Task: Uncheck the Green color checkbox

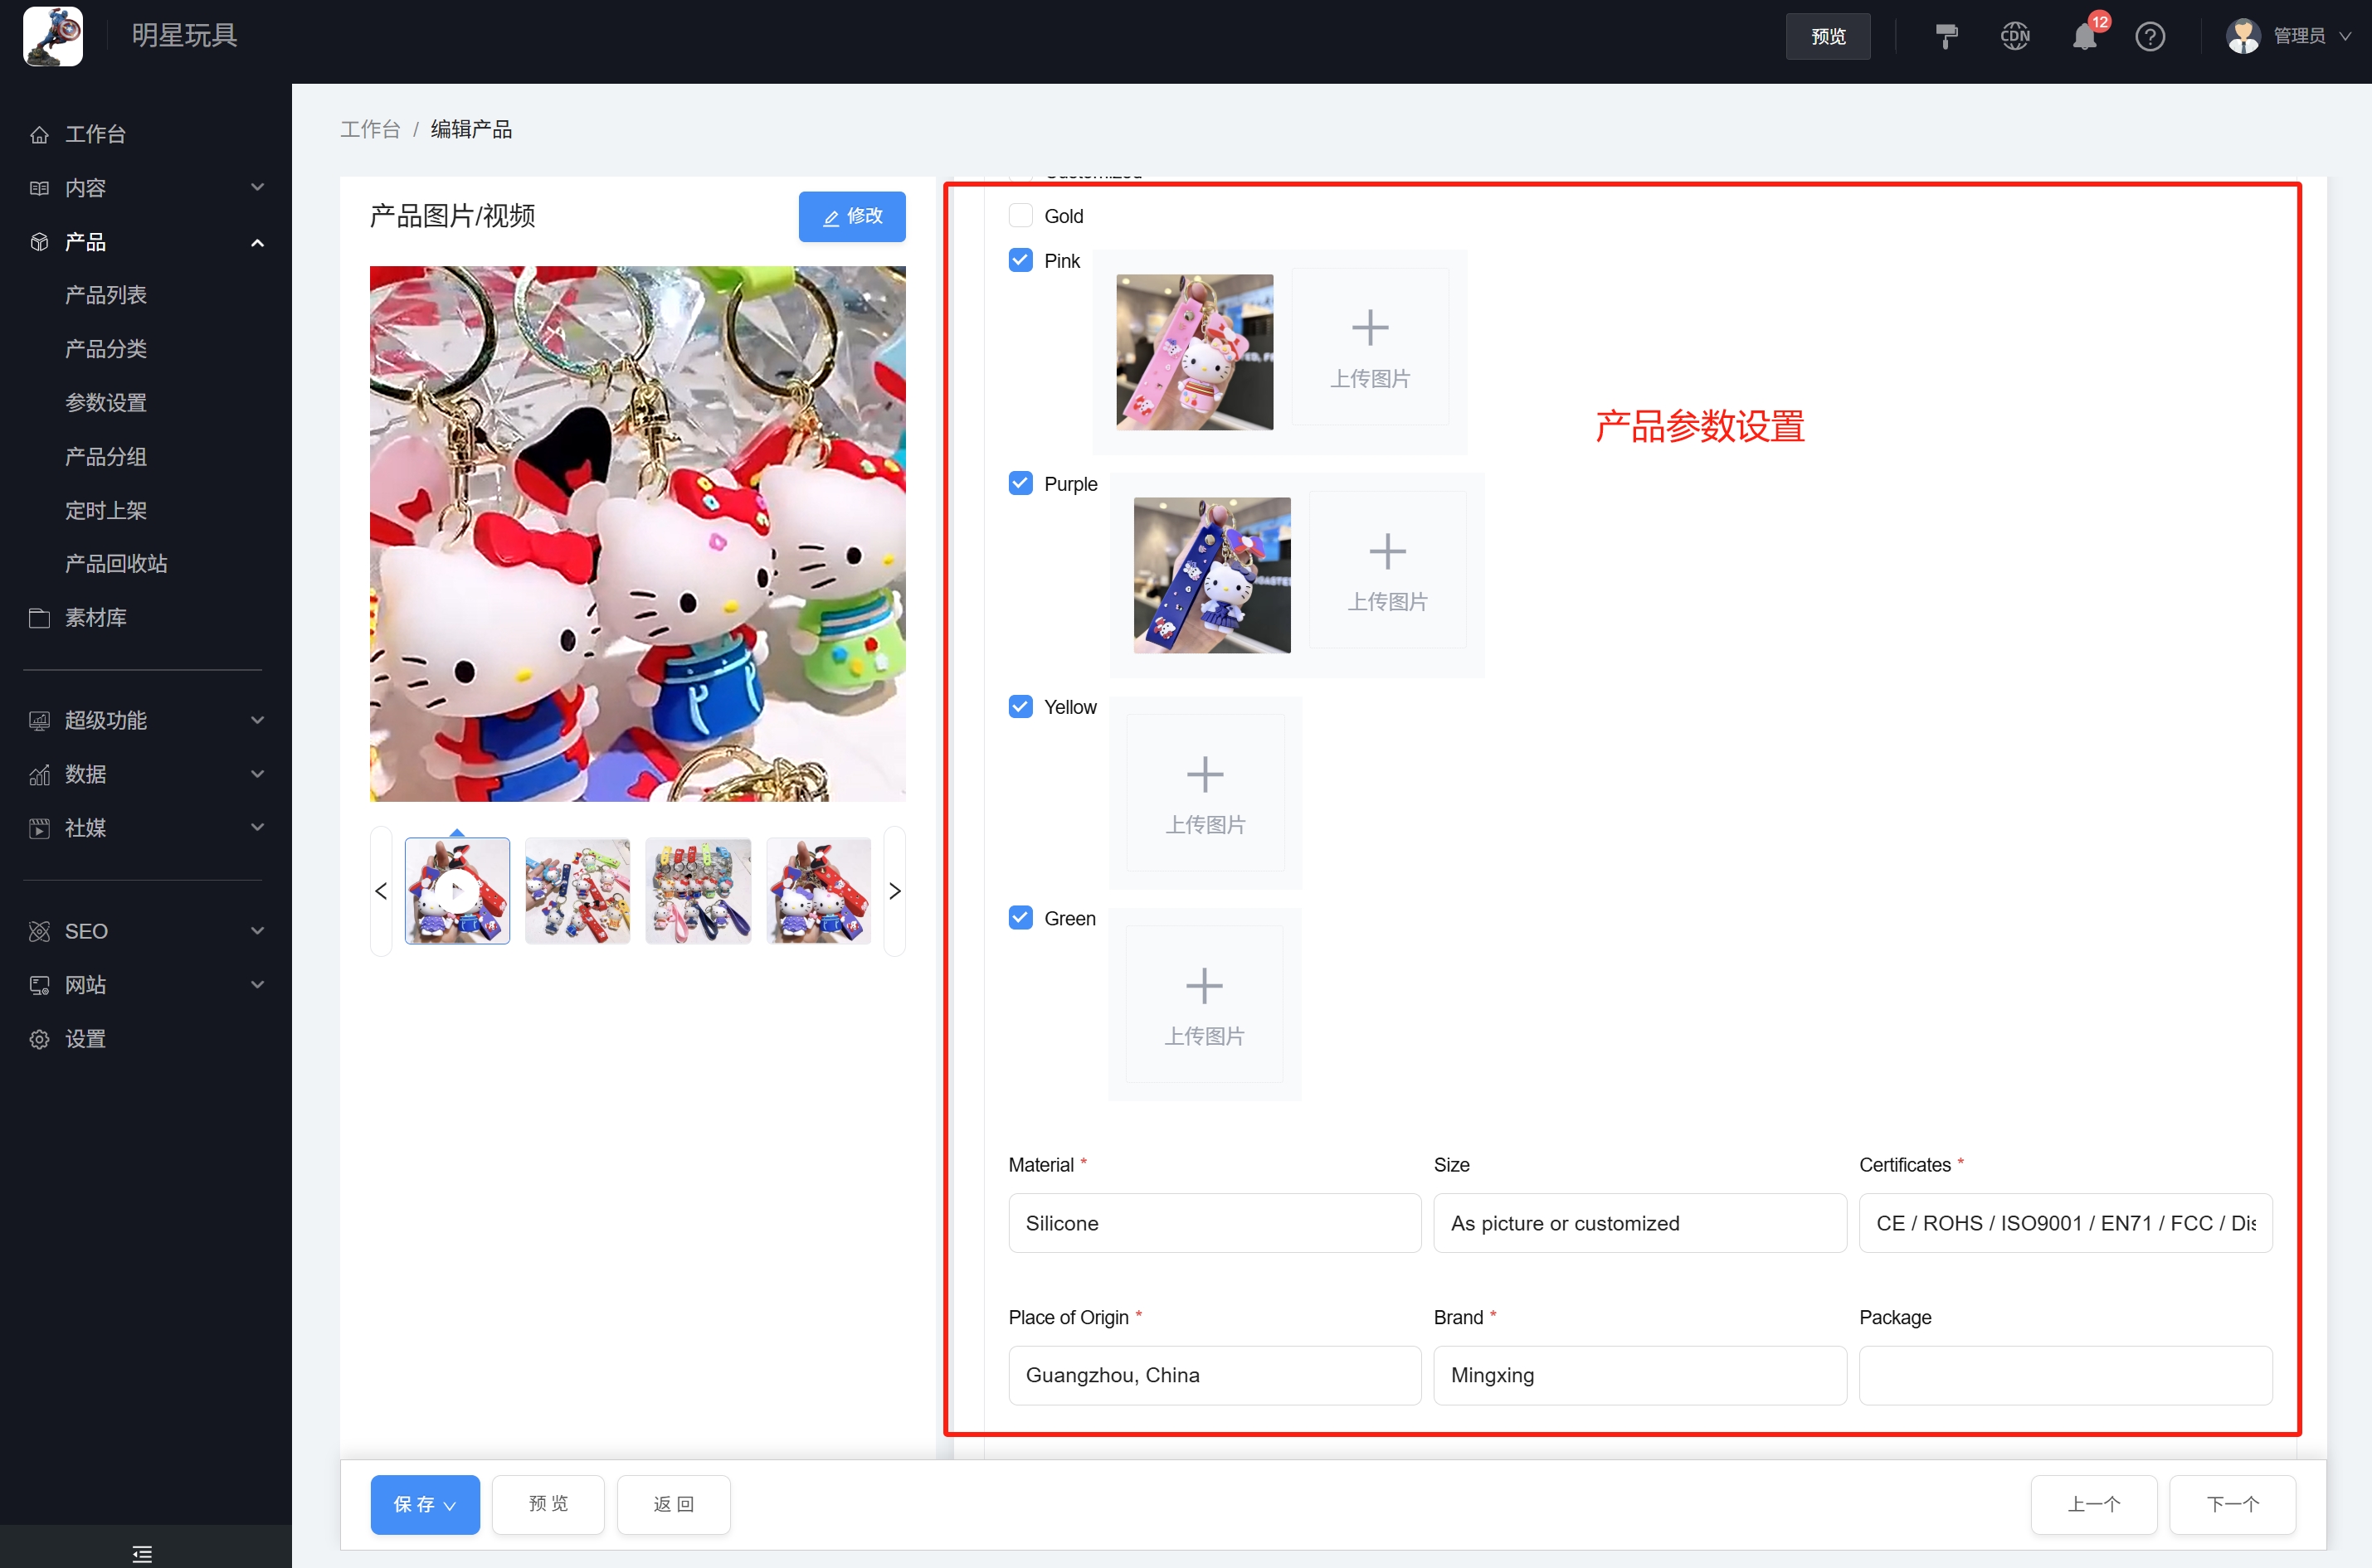Action: pyautogui.click(x=1020, y=917)
